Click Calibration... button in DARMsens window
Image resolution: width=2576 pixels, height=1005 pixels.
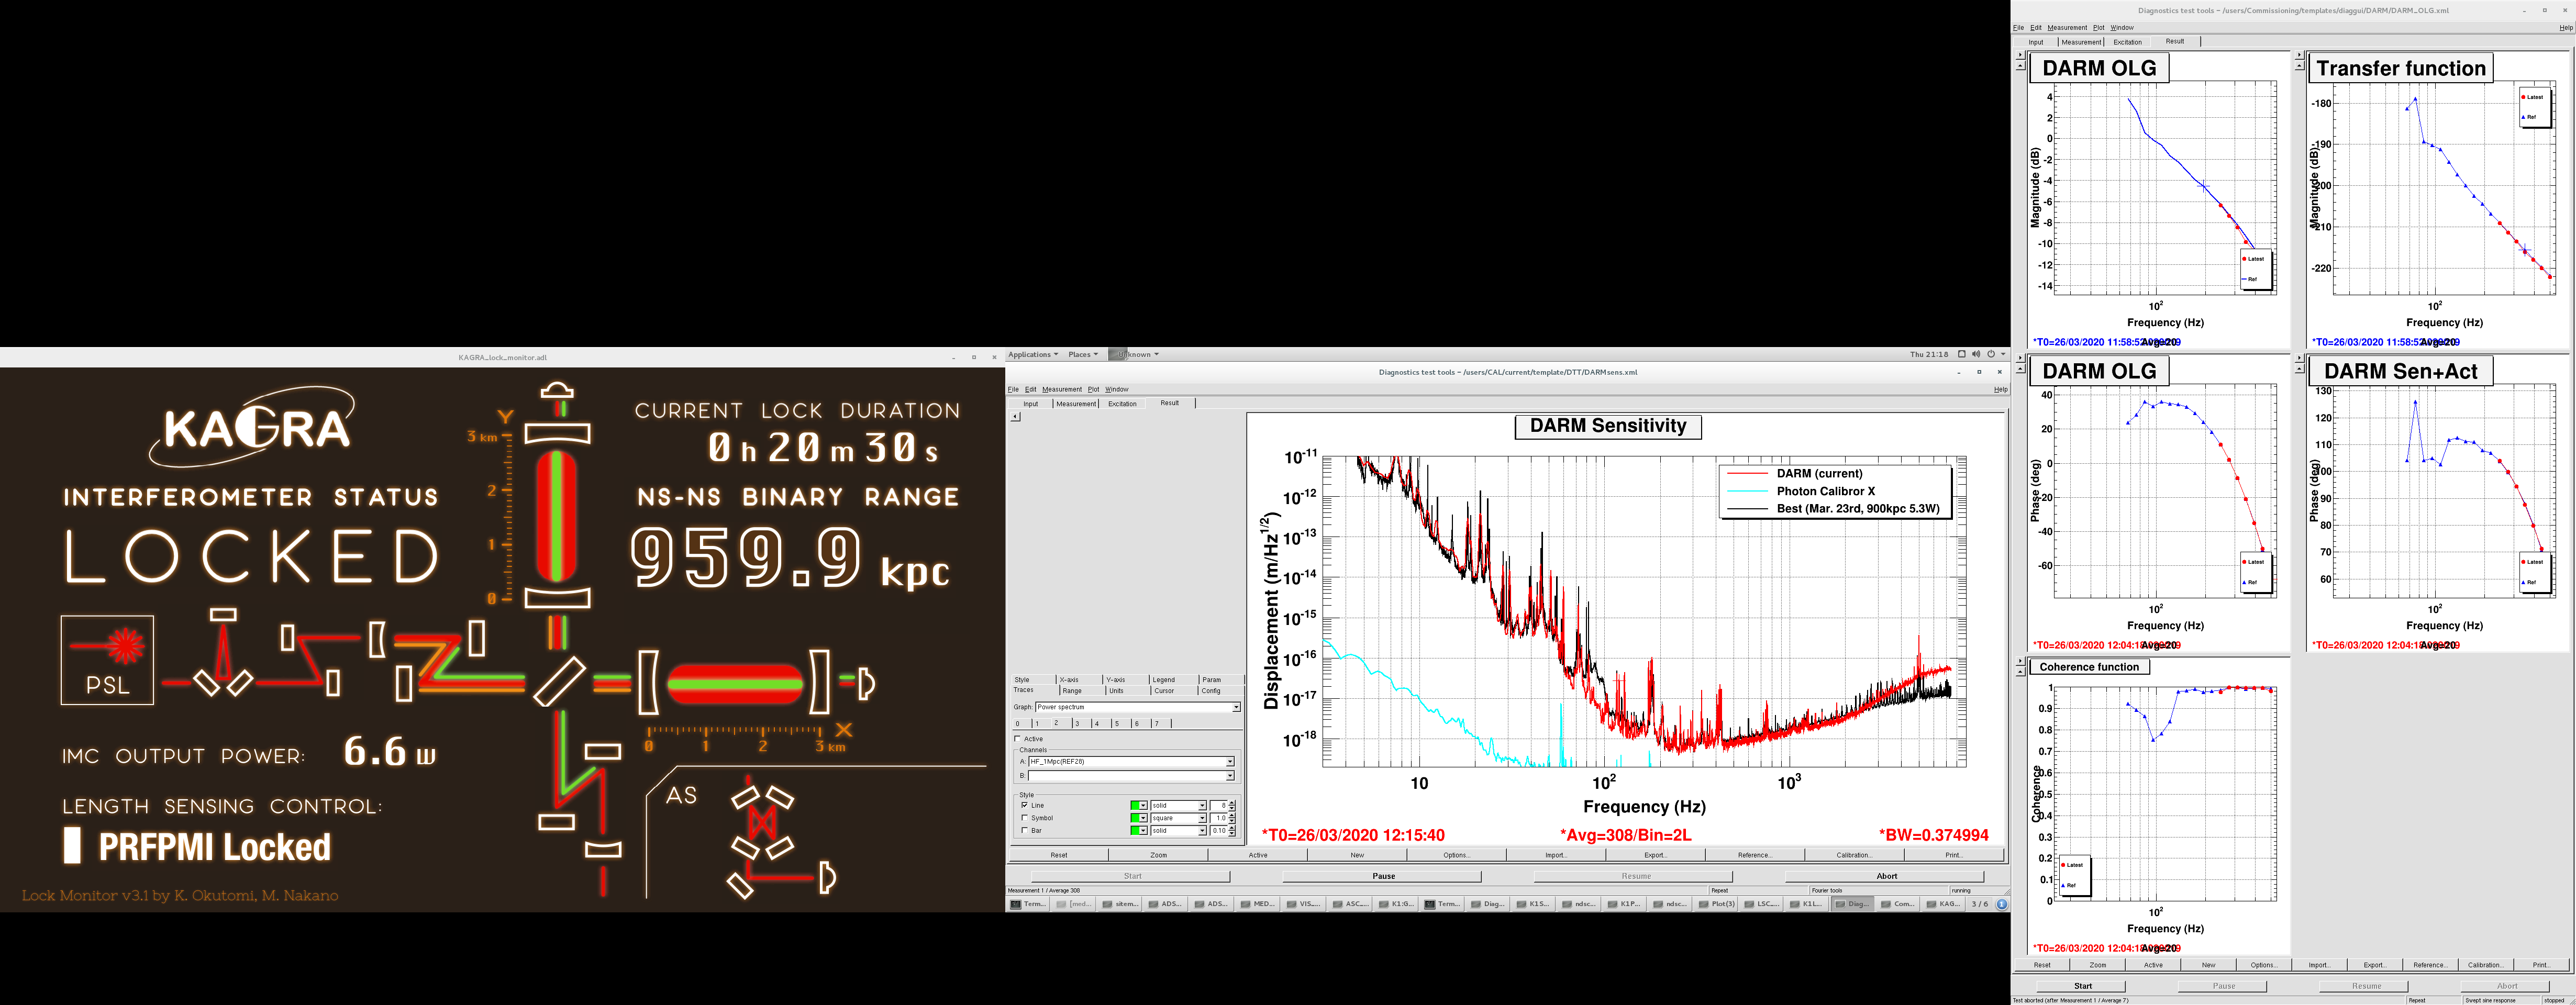1854,855
